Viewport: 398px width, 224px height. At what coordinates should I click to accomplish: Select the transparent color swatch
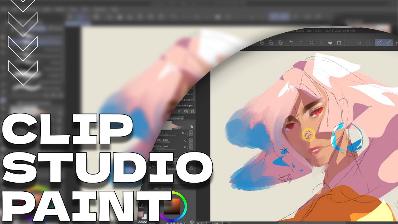pos(143,222)
